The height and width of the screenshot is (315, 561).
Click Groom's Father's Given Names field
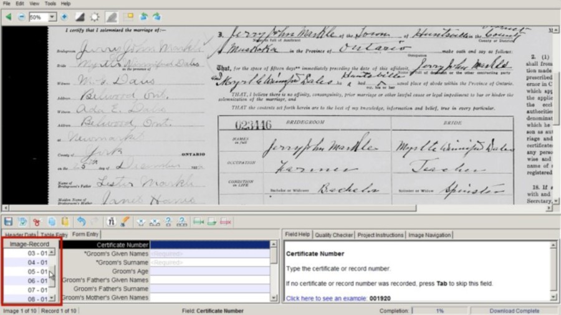[x=209, y=280]
